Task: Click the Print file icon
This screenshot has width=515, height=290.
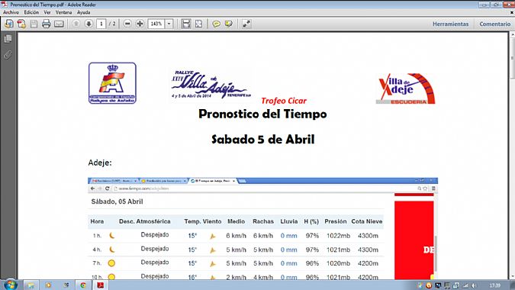Action: [47, 24]
